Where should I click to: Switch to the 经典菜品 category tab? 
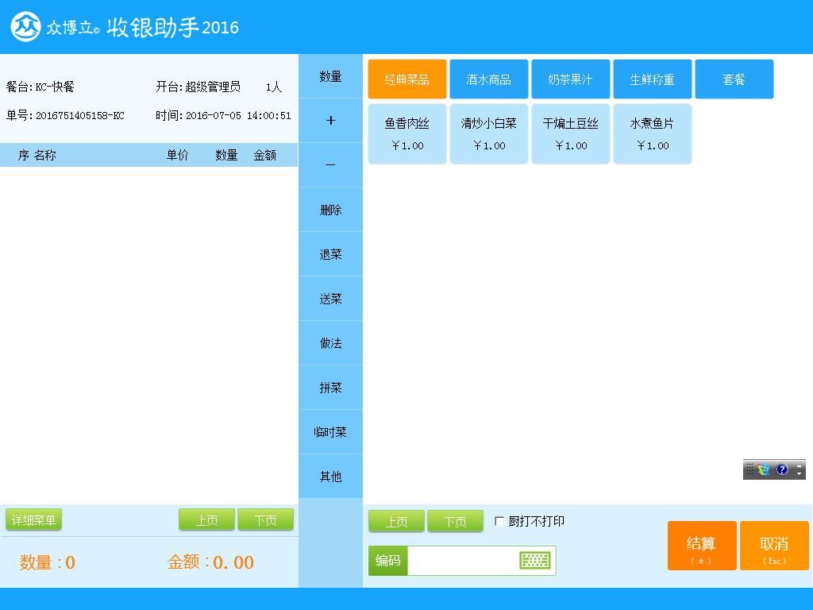407,79
